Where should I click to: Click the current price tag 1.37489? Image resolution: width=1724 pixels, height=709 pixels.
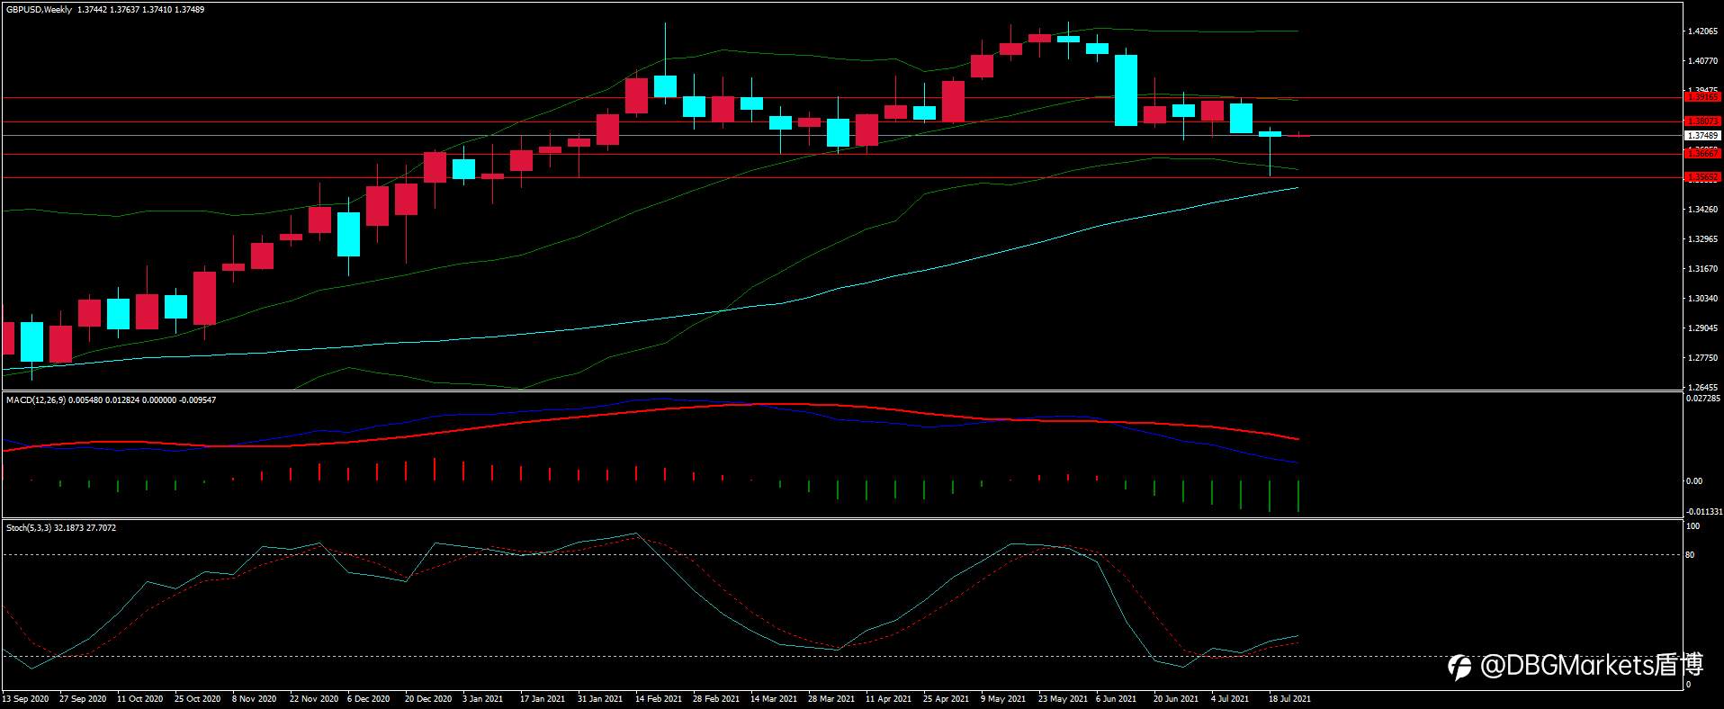(x=1702, y=136)
